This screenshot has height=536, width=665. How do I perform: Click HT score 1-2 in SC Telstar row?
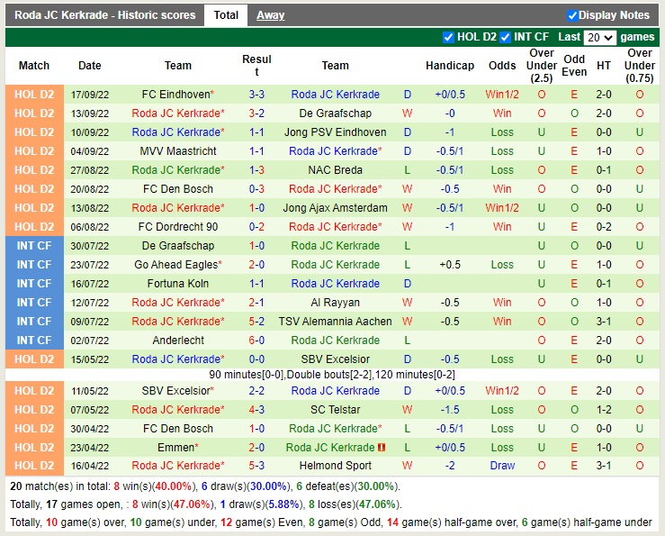tap(604, 410)
